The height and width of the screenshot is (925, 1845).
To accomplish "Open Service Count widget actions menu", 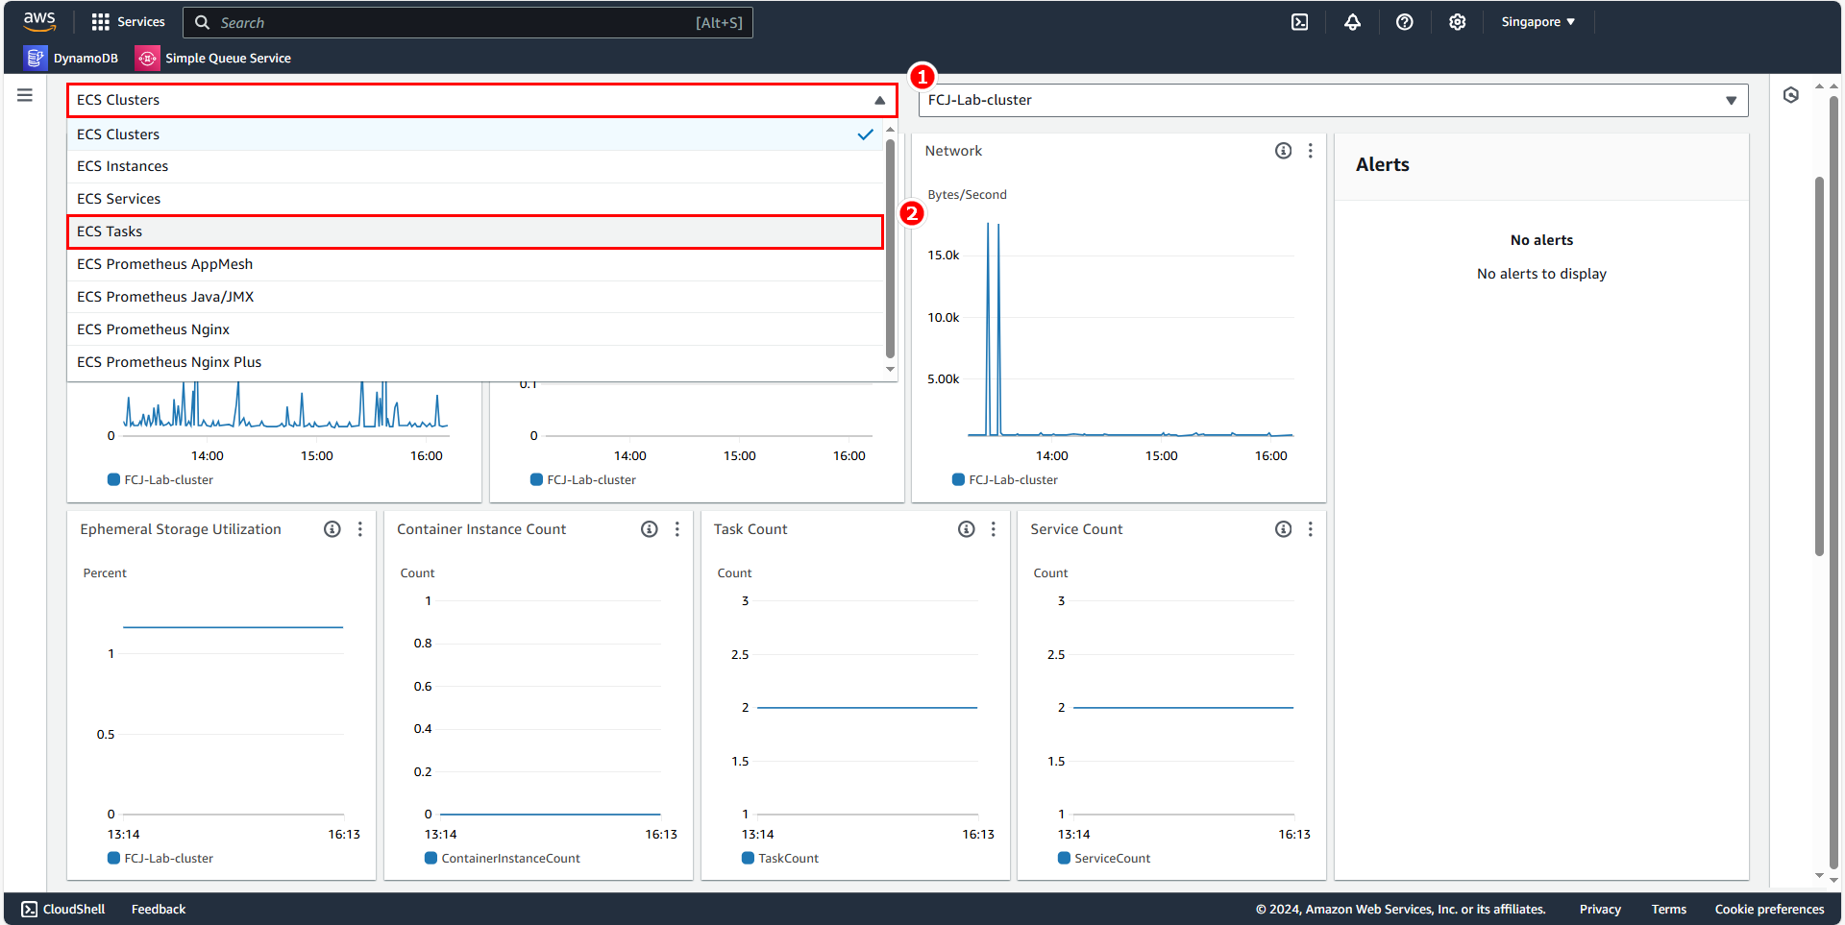I will 1311,529.
